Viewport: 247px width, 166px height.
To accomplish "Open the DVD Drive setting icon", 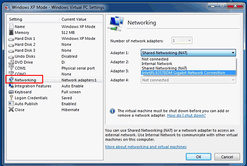I will coord(11,62).
